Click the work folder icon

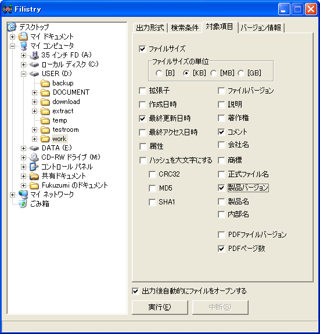click(45, 139)
